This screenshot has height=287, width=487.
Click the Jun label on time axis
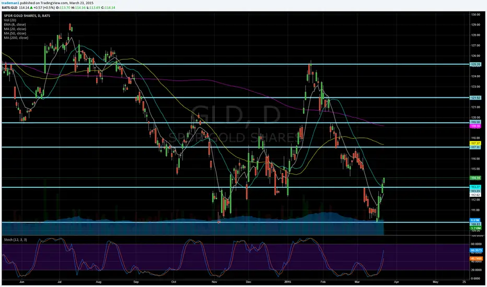point(22,282)
